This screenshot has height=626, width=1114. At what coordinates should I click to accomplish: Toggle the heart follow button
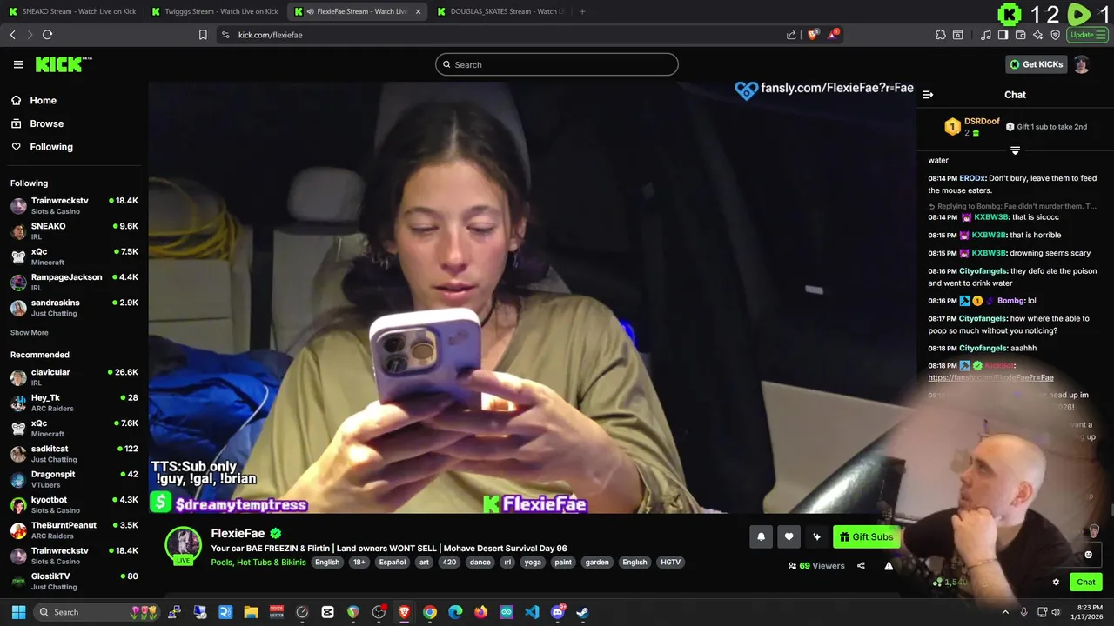(789, 536)
